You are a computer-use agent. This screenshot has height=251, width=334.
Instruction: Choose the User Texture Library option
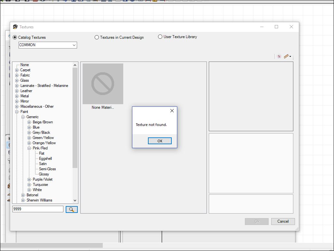[x=160, y=37]
